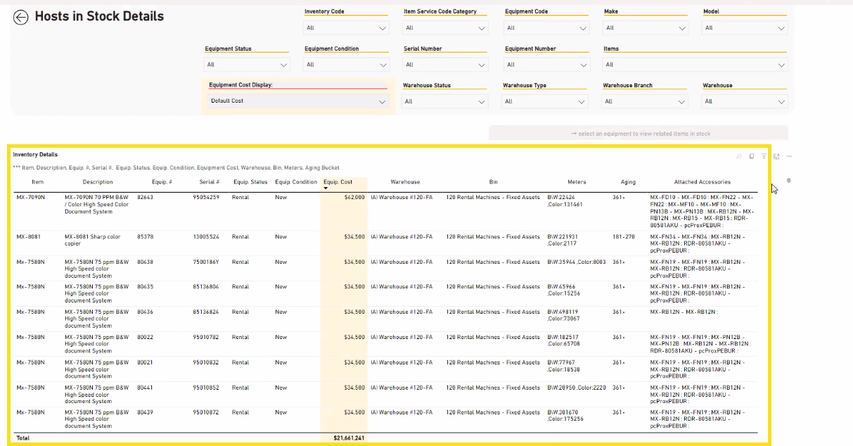The image size is (853, 446).
Task: Open focus mode for Inventory Details
Action: pyautogui.click(x=776, y=156)
